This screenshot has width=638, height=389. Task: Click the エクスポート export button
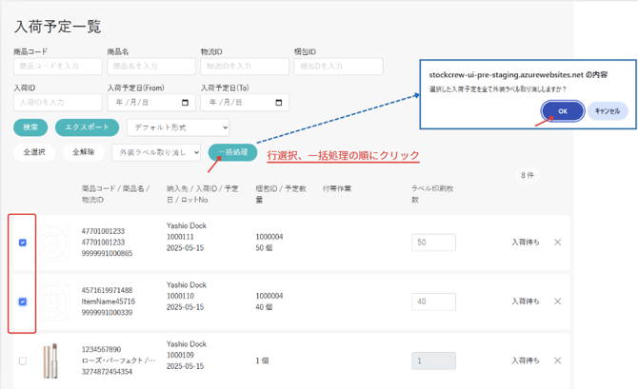87,127
